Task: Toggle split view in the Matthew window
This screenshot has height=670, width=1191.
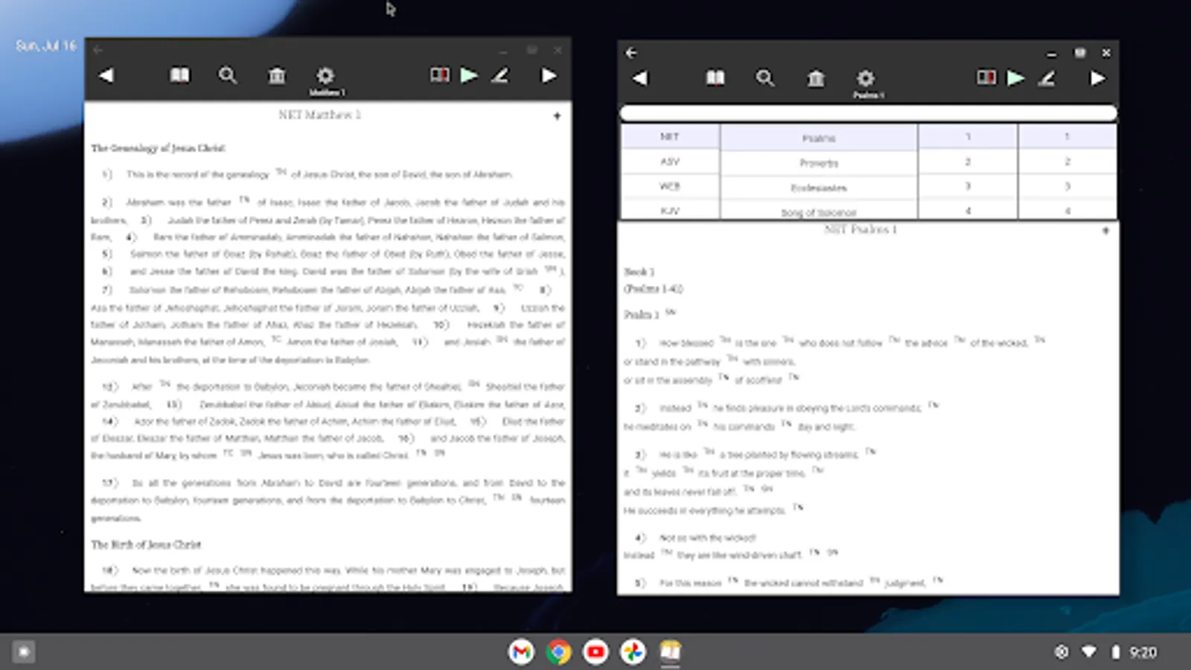Action: pos(440,75)
